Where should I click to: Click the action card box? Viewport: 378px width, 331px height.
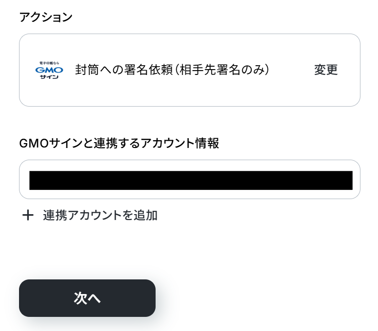[x=190, y=70]
